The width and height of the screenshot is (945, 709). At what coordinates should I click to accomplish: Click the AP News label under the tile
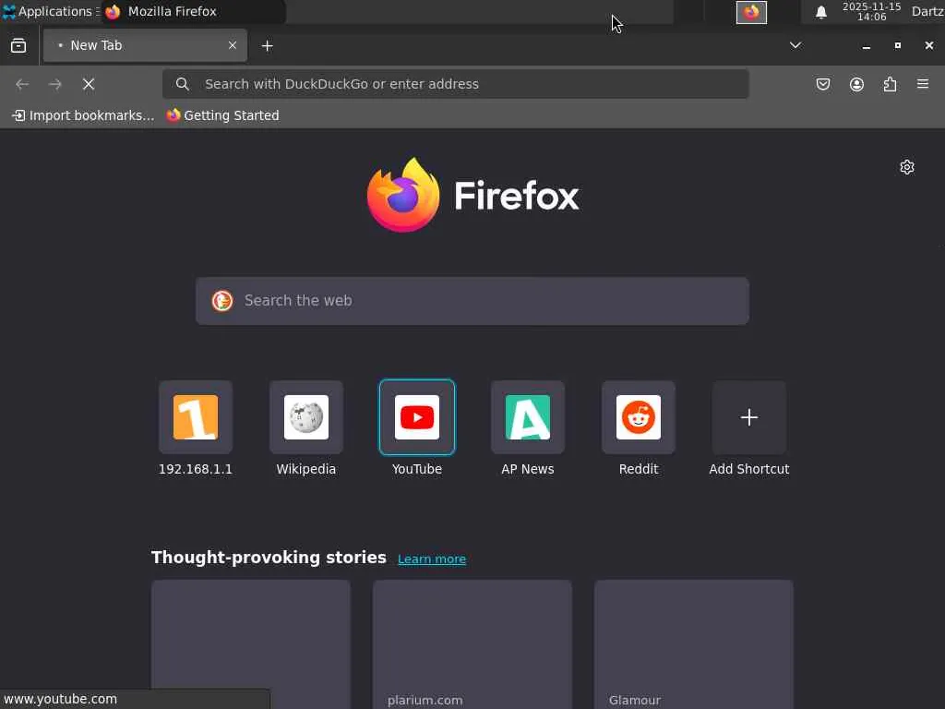[528, 469]
